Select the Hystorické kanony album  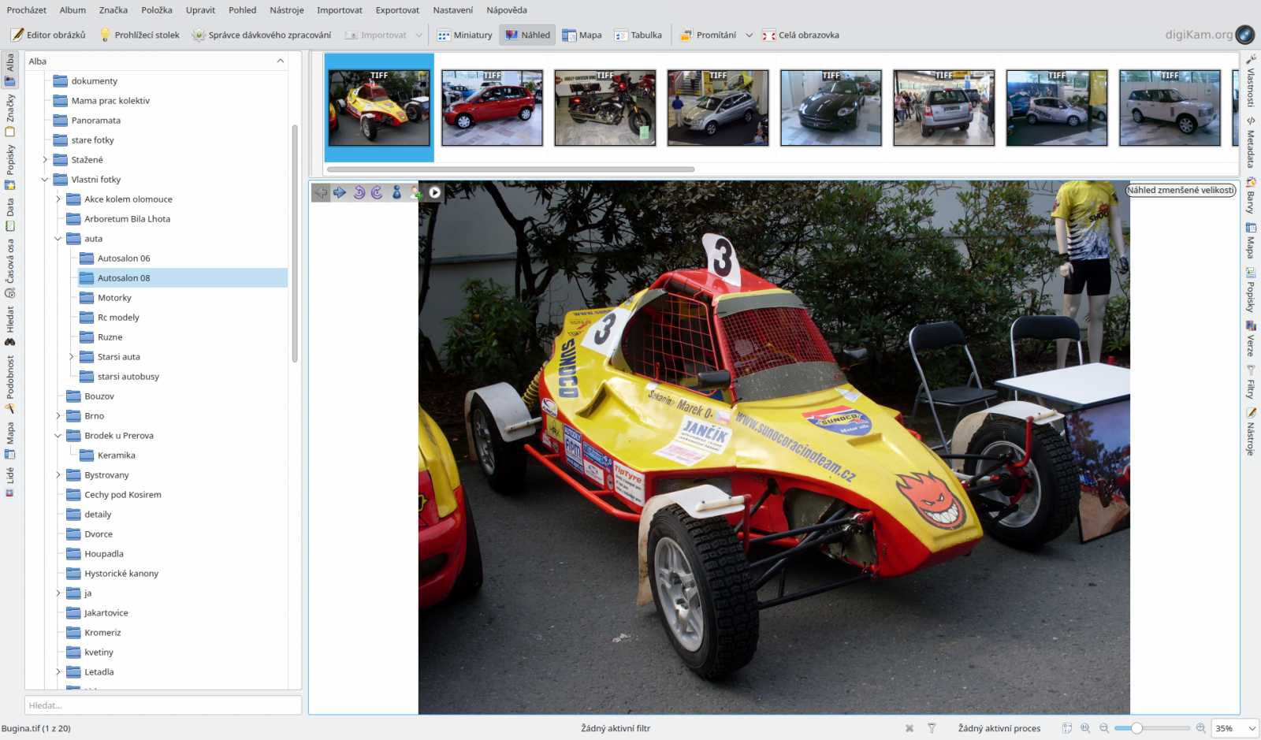[x=121, y=574]
